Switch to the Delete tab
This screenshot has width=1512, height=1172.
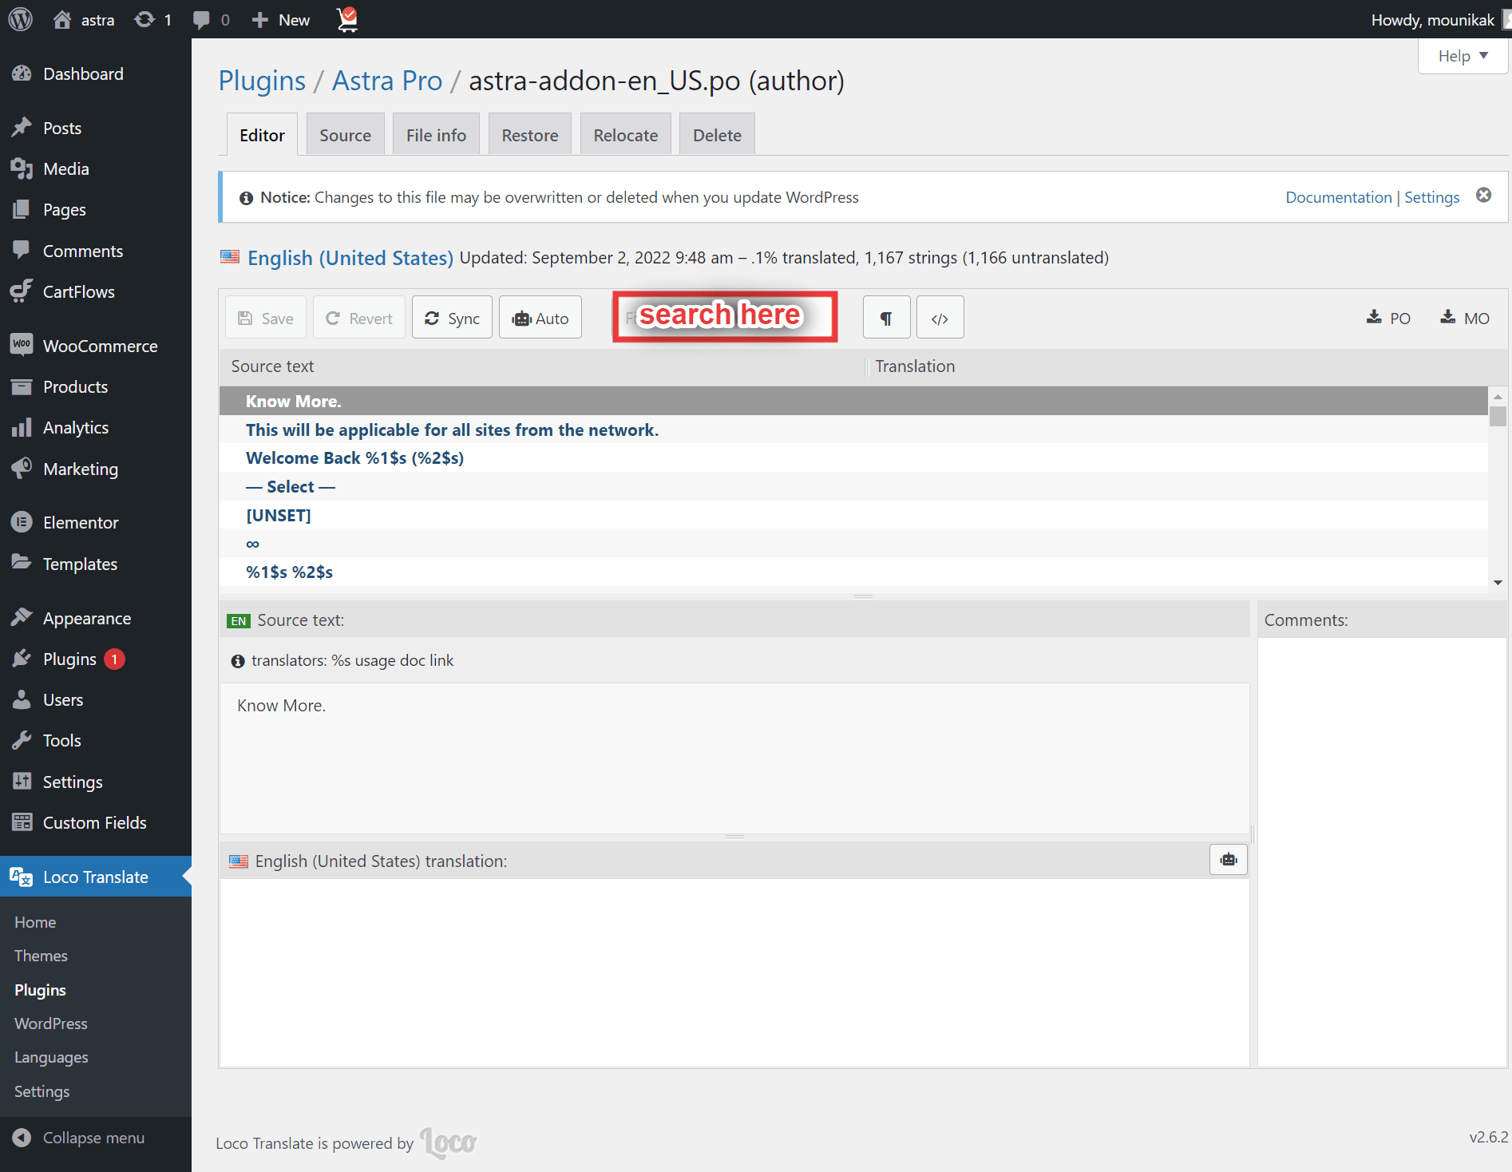click(x=717, y=135)
